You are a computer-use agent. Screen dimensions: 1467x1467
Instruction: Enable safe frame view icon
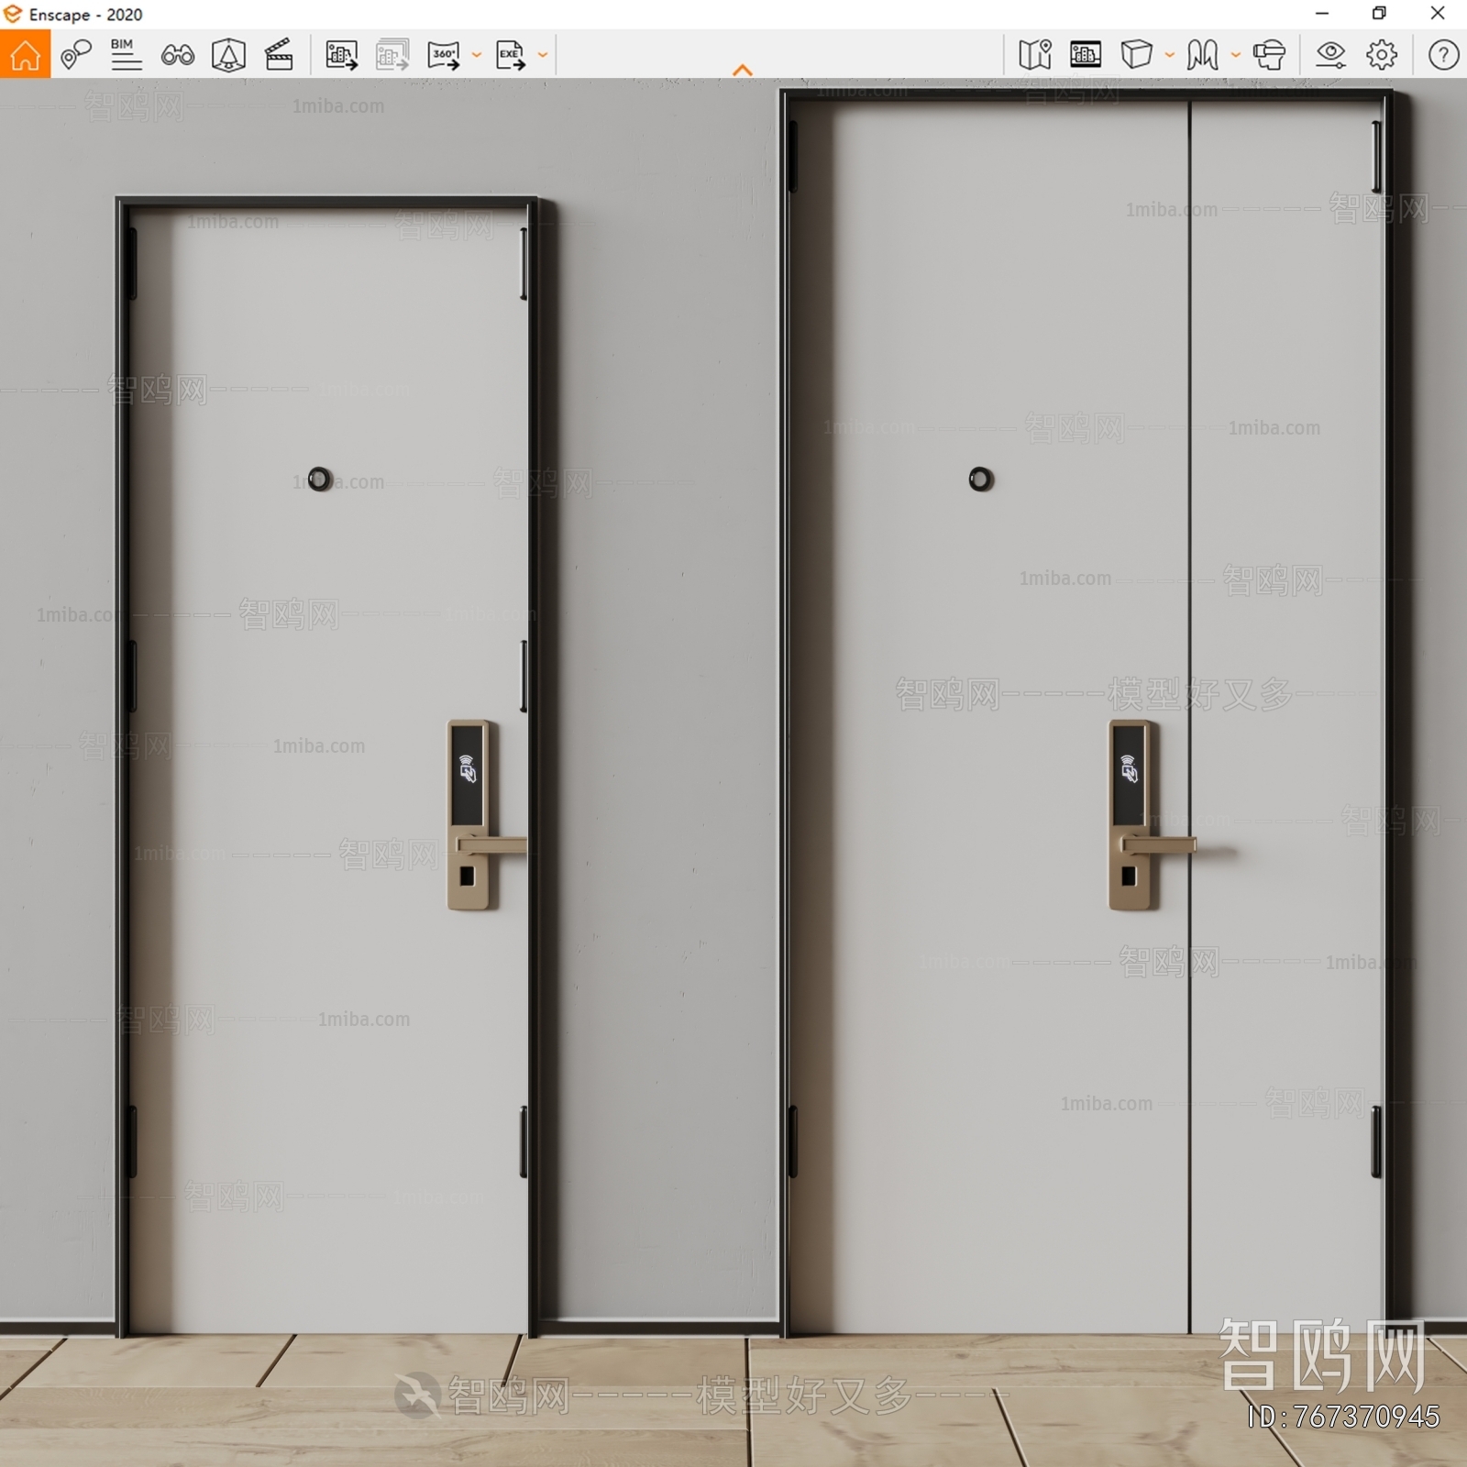(228, 55)
